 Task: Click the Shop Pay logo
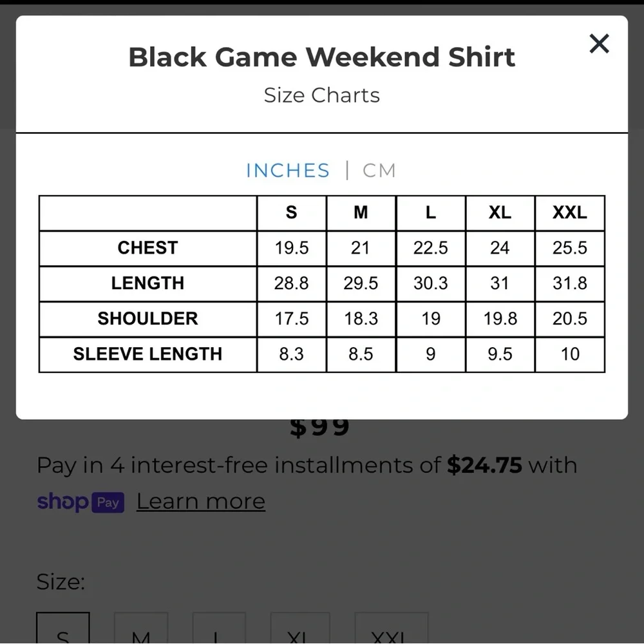tap(80, 502)
